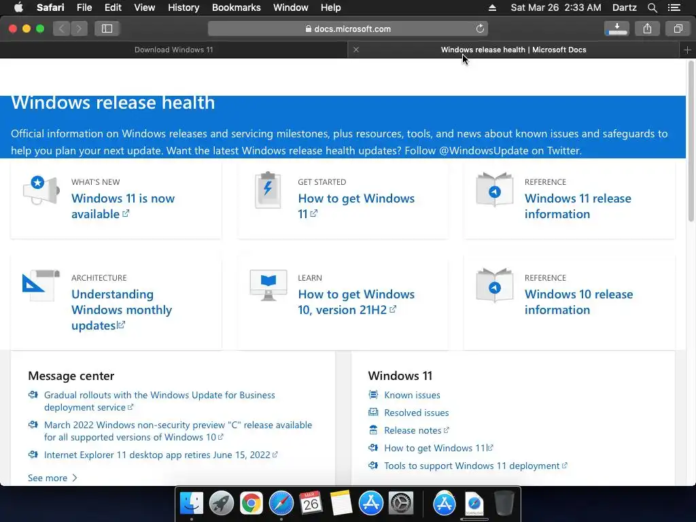Screen dimensions: 696x522
Task: Open the Trash in the Dock
Action: (504, 504)
